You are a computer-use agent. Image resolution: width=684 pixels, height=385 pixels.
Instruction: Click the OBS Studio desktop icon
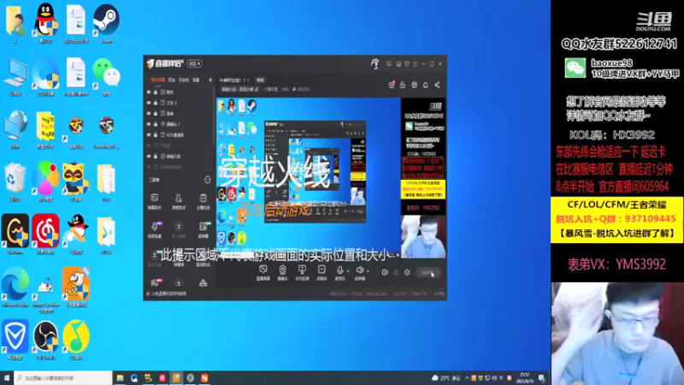point(45,340)
